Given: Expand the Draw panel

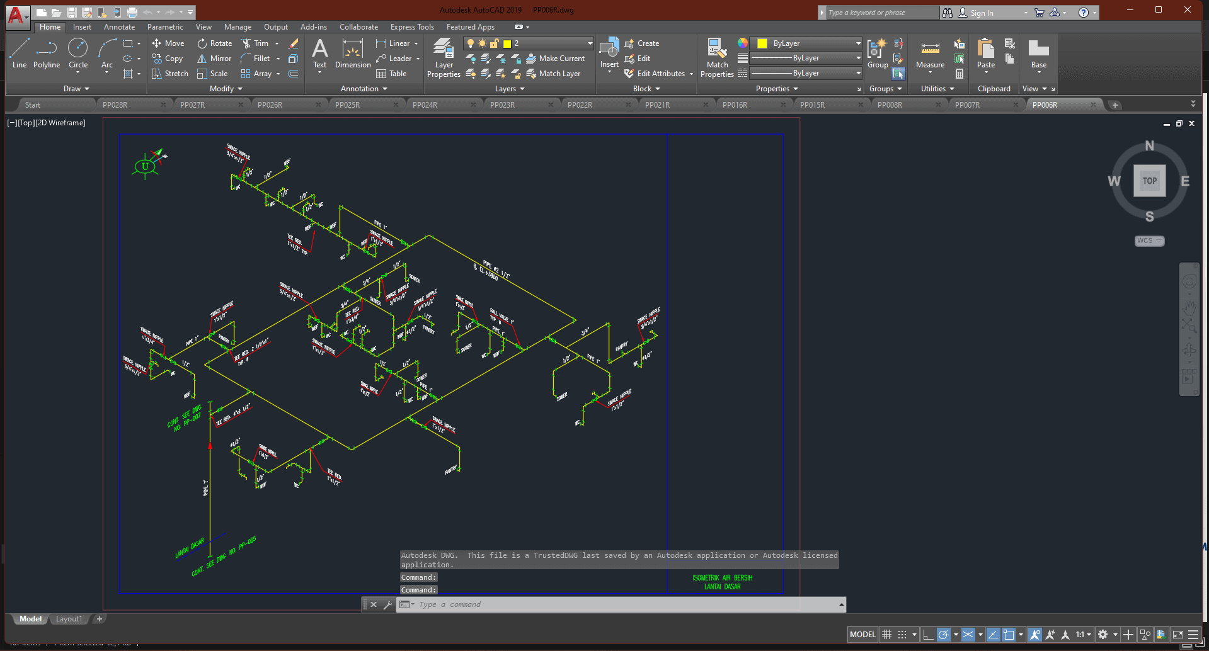Looking at the screenshot, I should click(76, 89).
